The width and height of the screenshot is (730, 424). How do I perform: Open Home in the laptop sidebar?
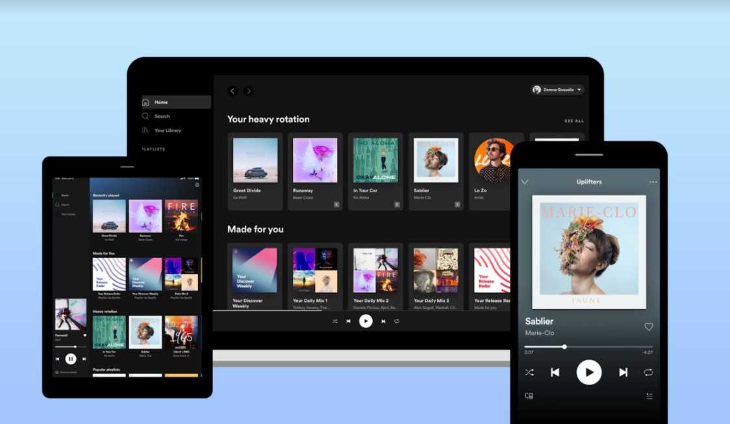point(176,102)
